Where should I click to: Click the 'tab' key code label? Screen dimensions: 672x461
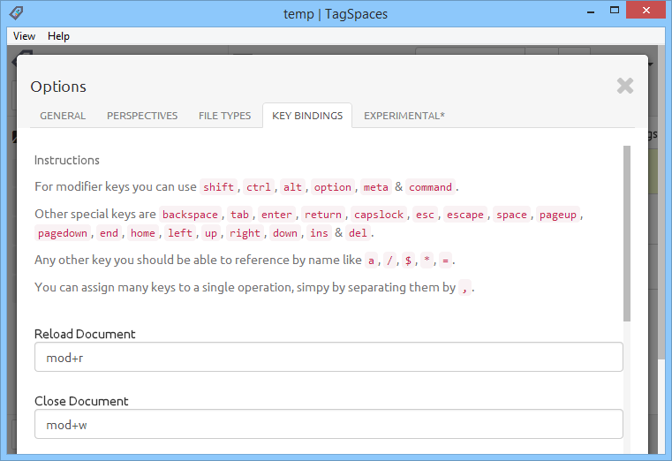(x=239, y=215)
